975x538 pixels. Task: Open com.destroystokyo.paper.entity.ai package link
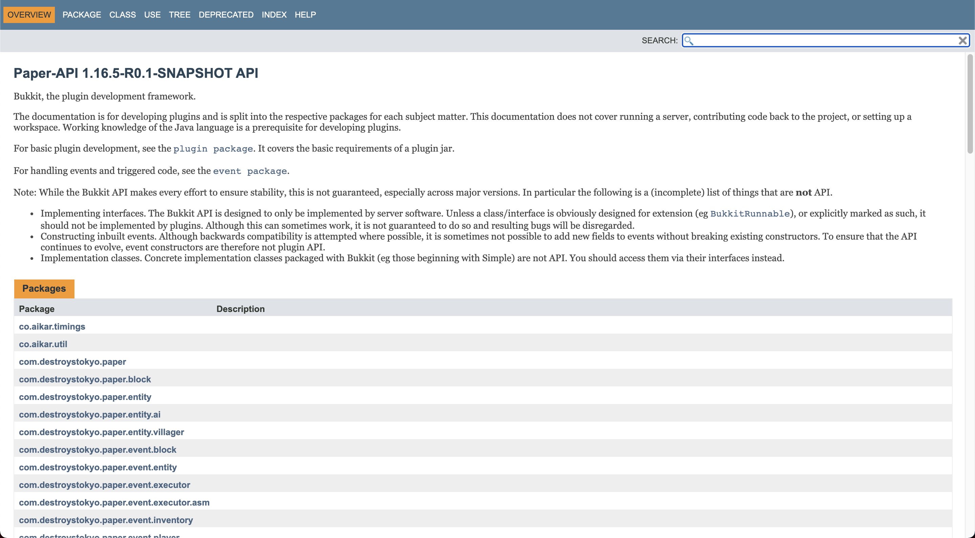click(x=90, y=414)
